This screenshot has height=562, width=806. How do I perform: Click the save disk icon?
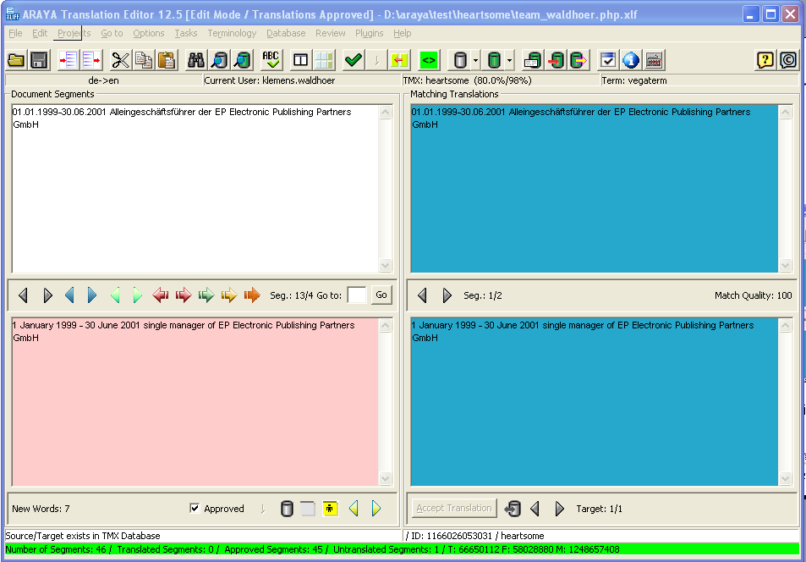point(38,60)
